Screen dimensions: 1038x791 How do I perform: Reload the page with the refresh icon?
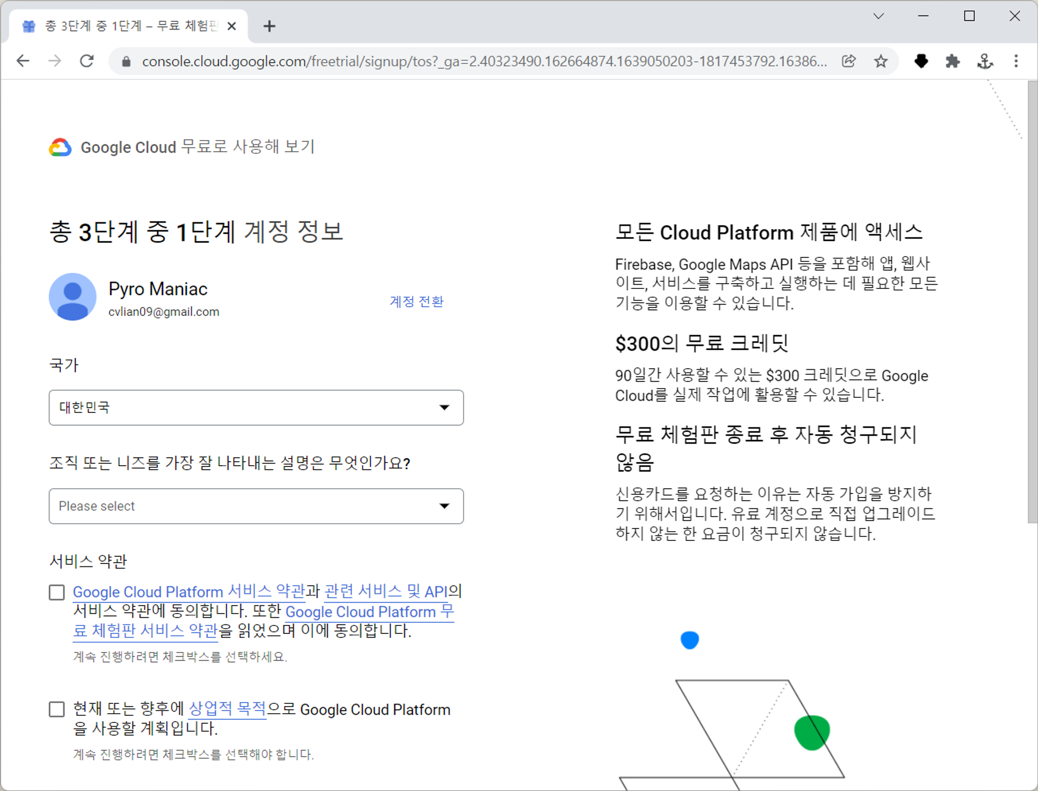click(87, 61)
